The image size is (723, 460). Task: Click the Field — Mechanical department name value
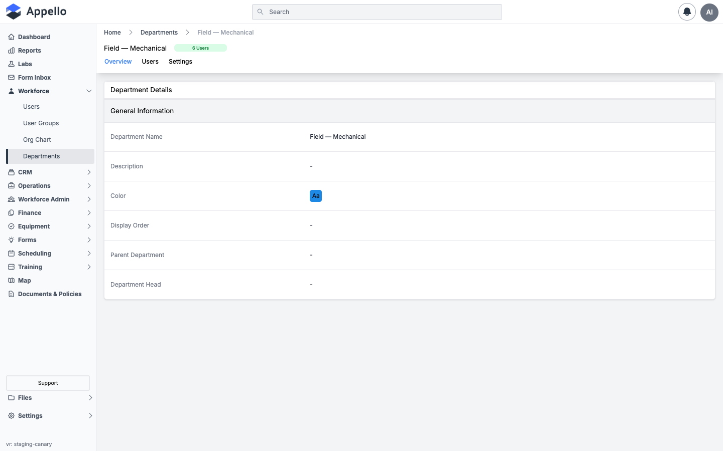coord(338,137)
